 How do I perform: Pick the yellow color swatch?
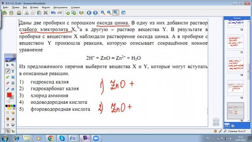coord(9,108)
